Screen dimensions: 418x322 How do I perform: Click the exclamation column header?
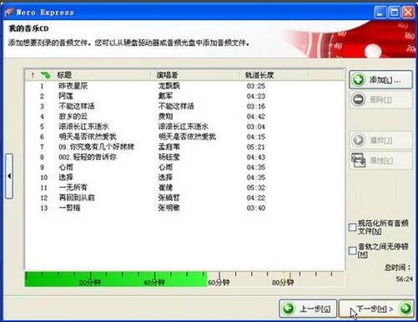click(x=33, y=75)
